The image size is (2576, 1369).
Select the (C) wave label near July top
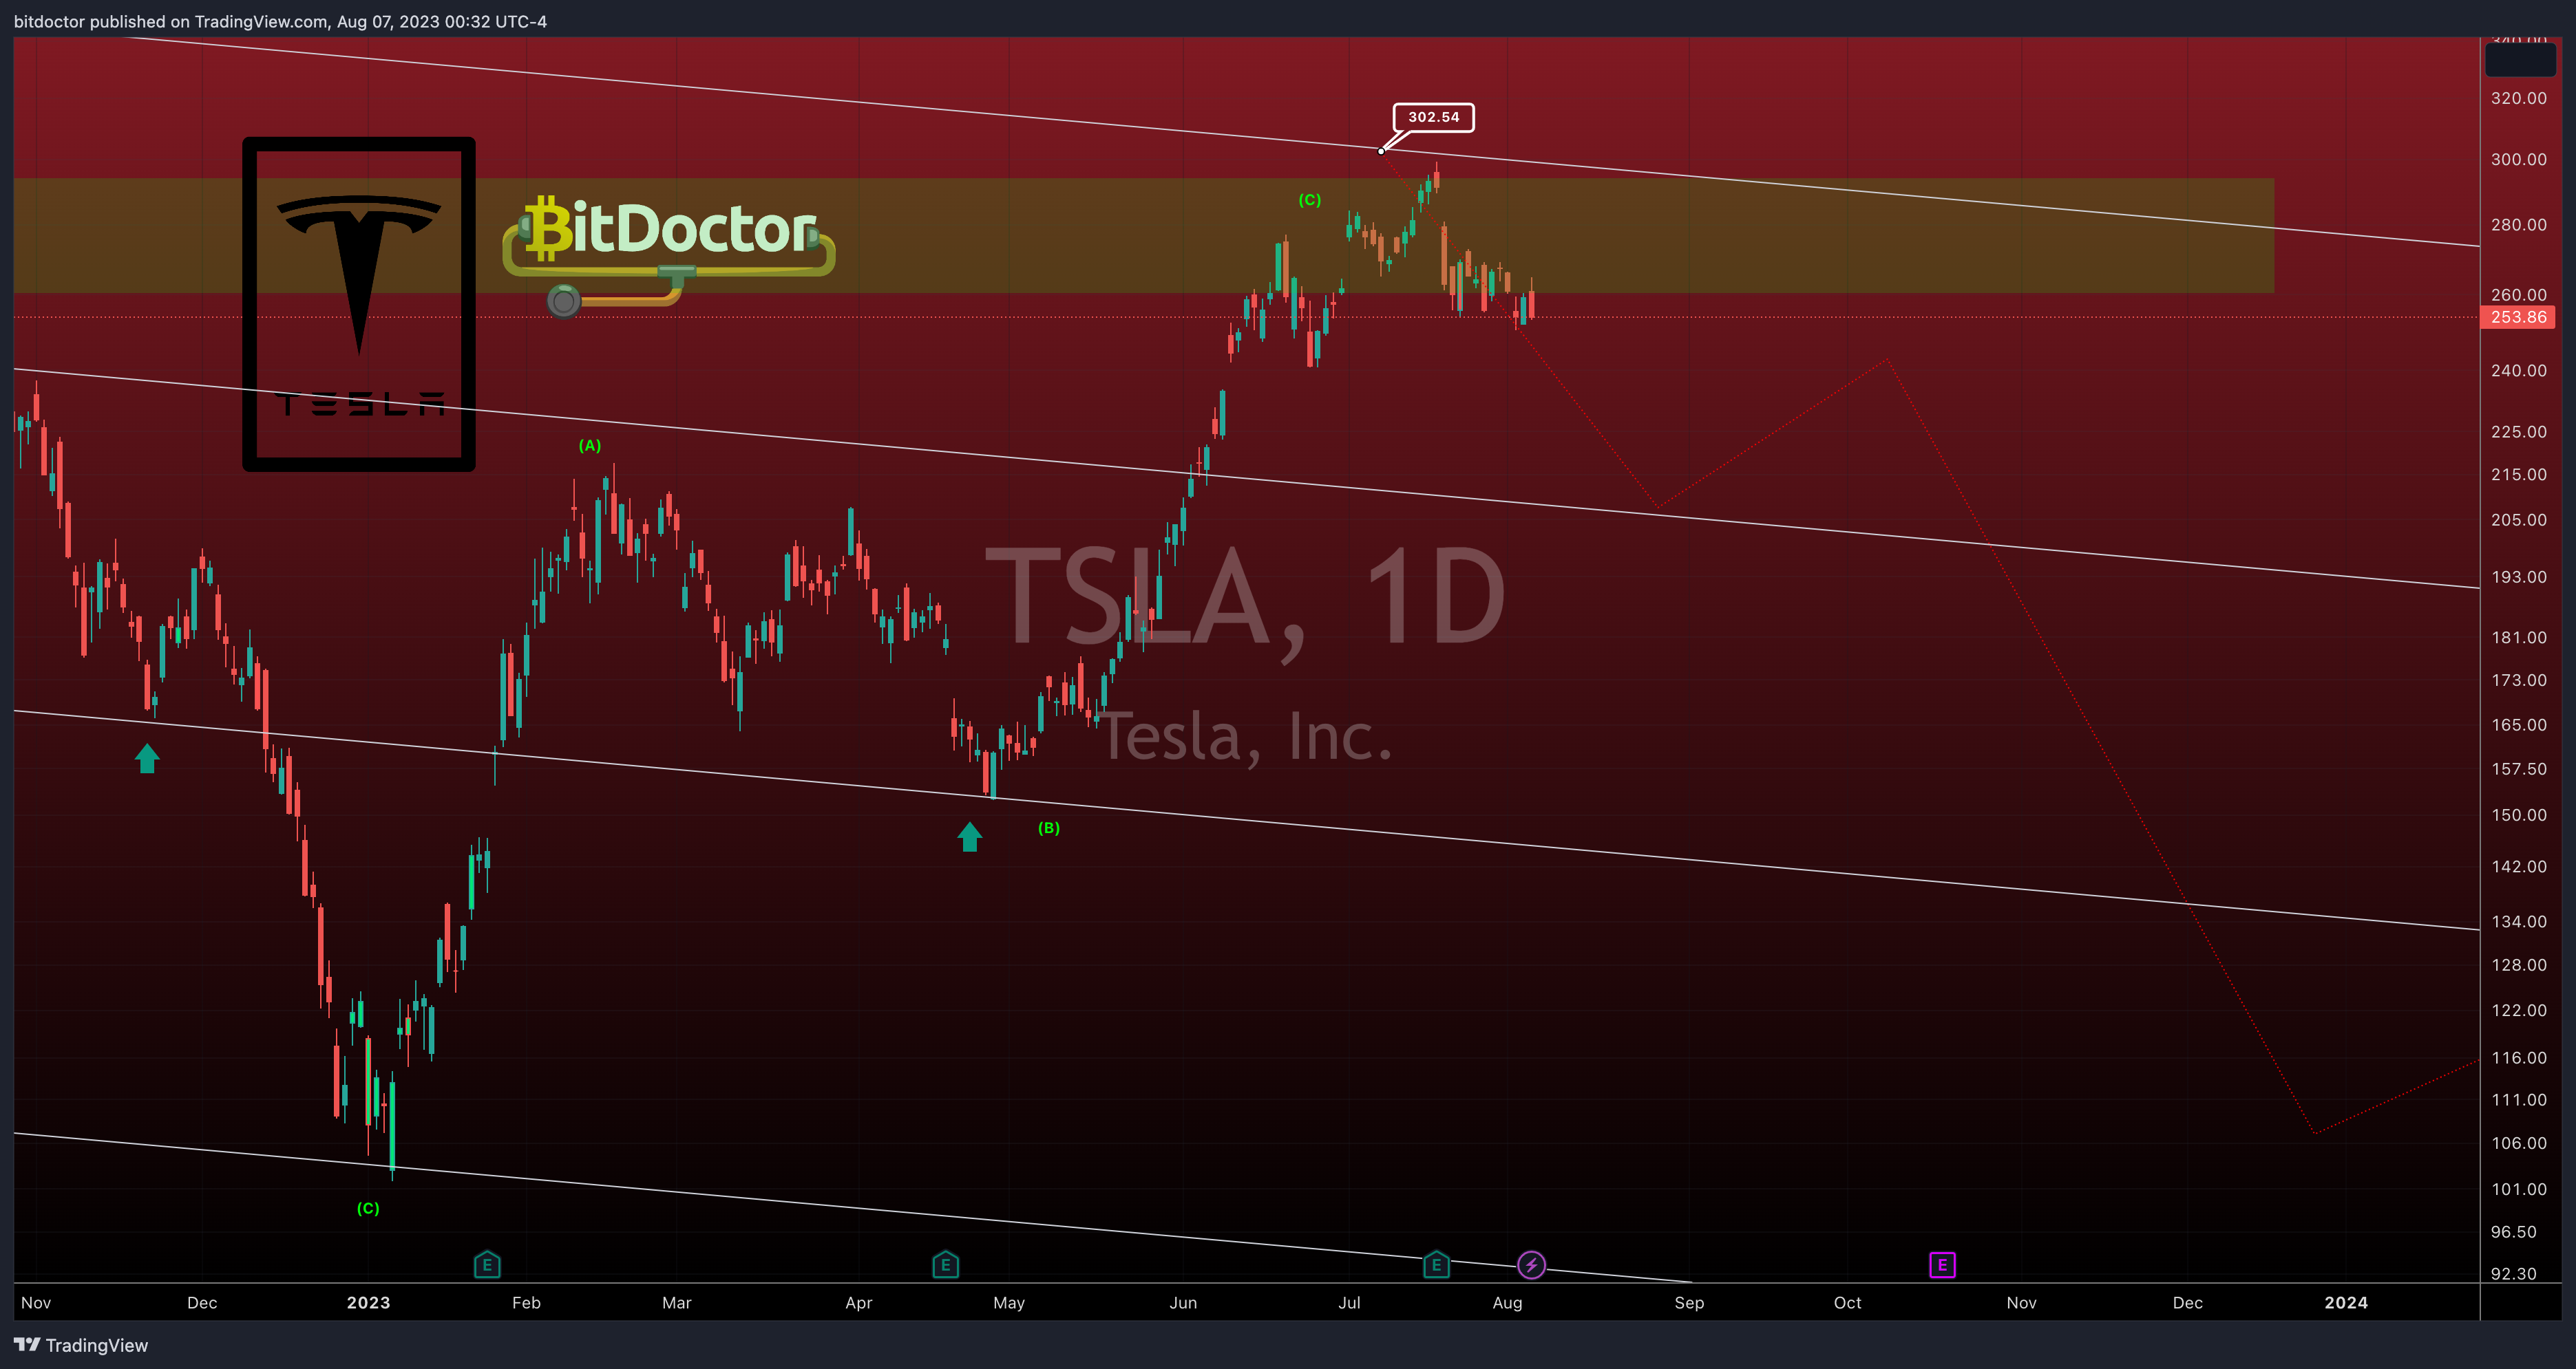(1310, 200)
